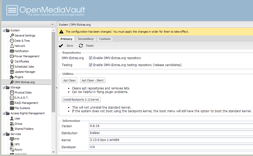The width and height of the screenshot is (253, 156).
Task: Switch to the Custom tab
Action: tap(105, 39)
